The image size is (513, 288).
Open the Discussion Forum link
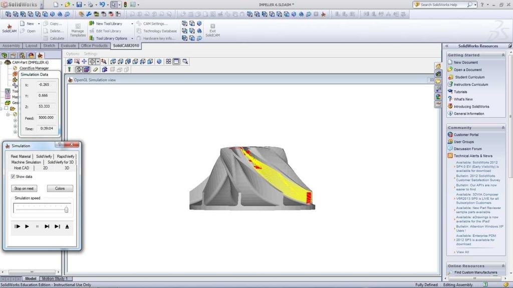coord(467,148)
